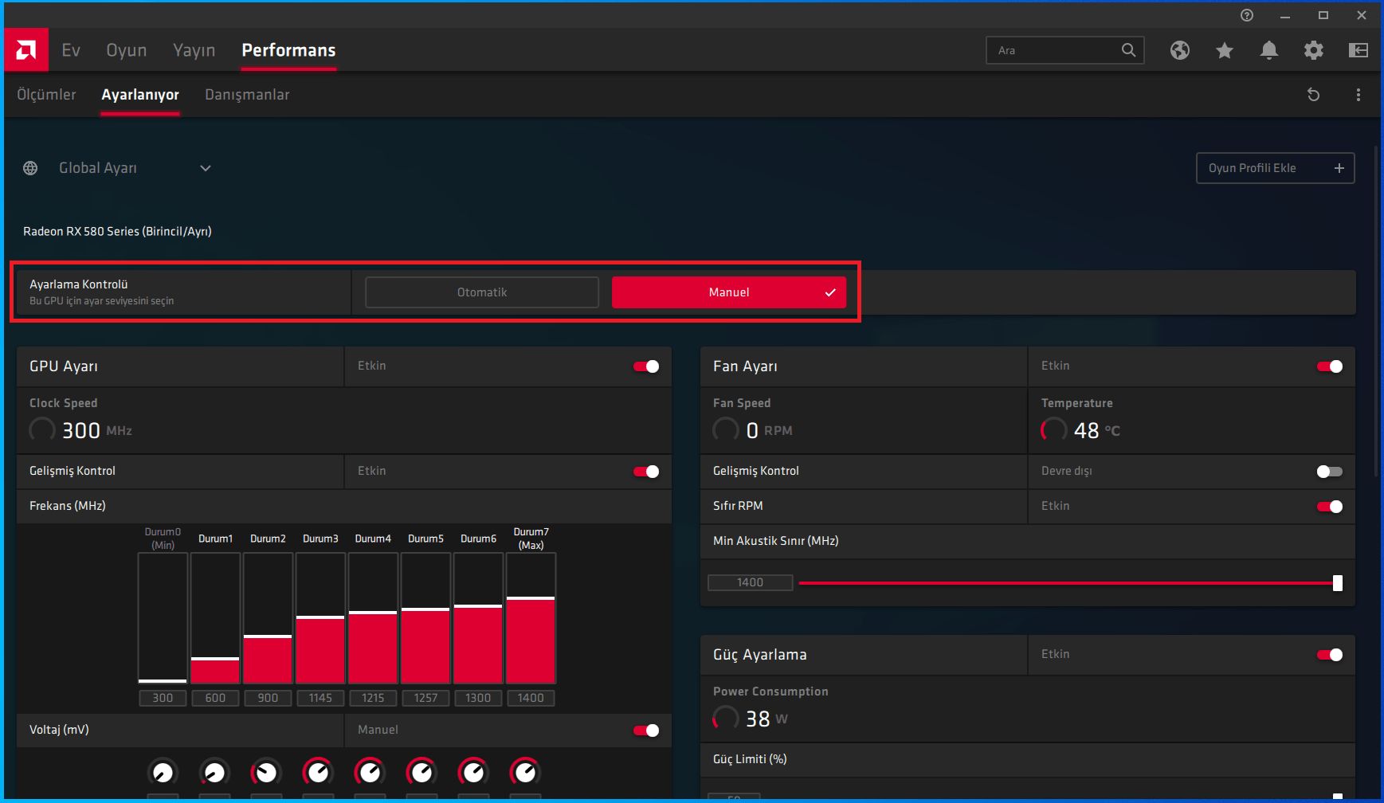Switch to the Oyun tab

point(127,50)
